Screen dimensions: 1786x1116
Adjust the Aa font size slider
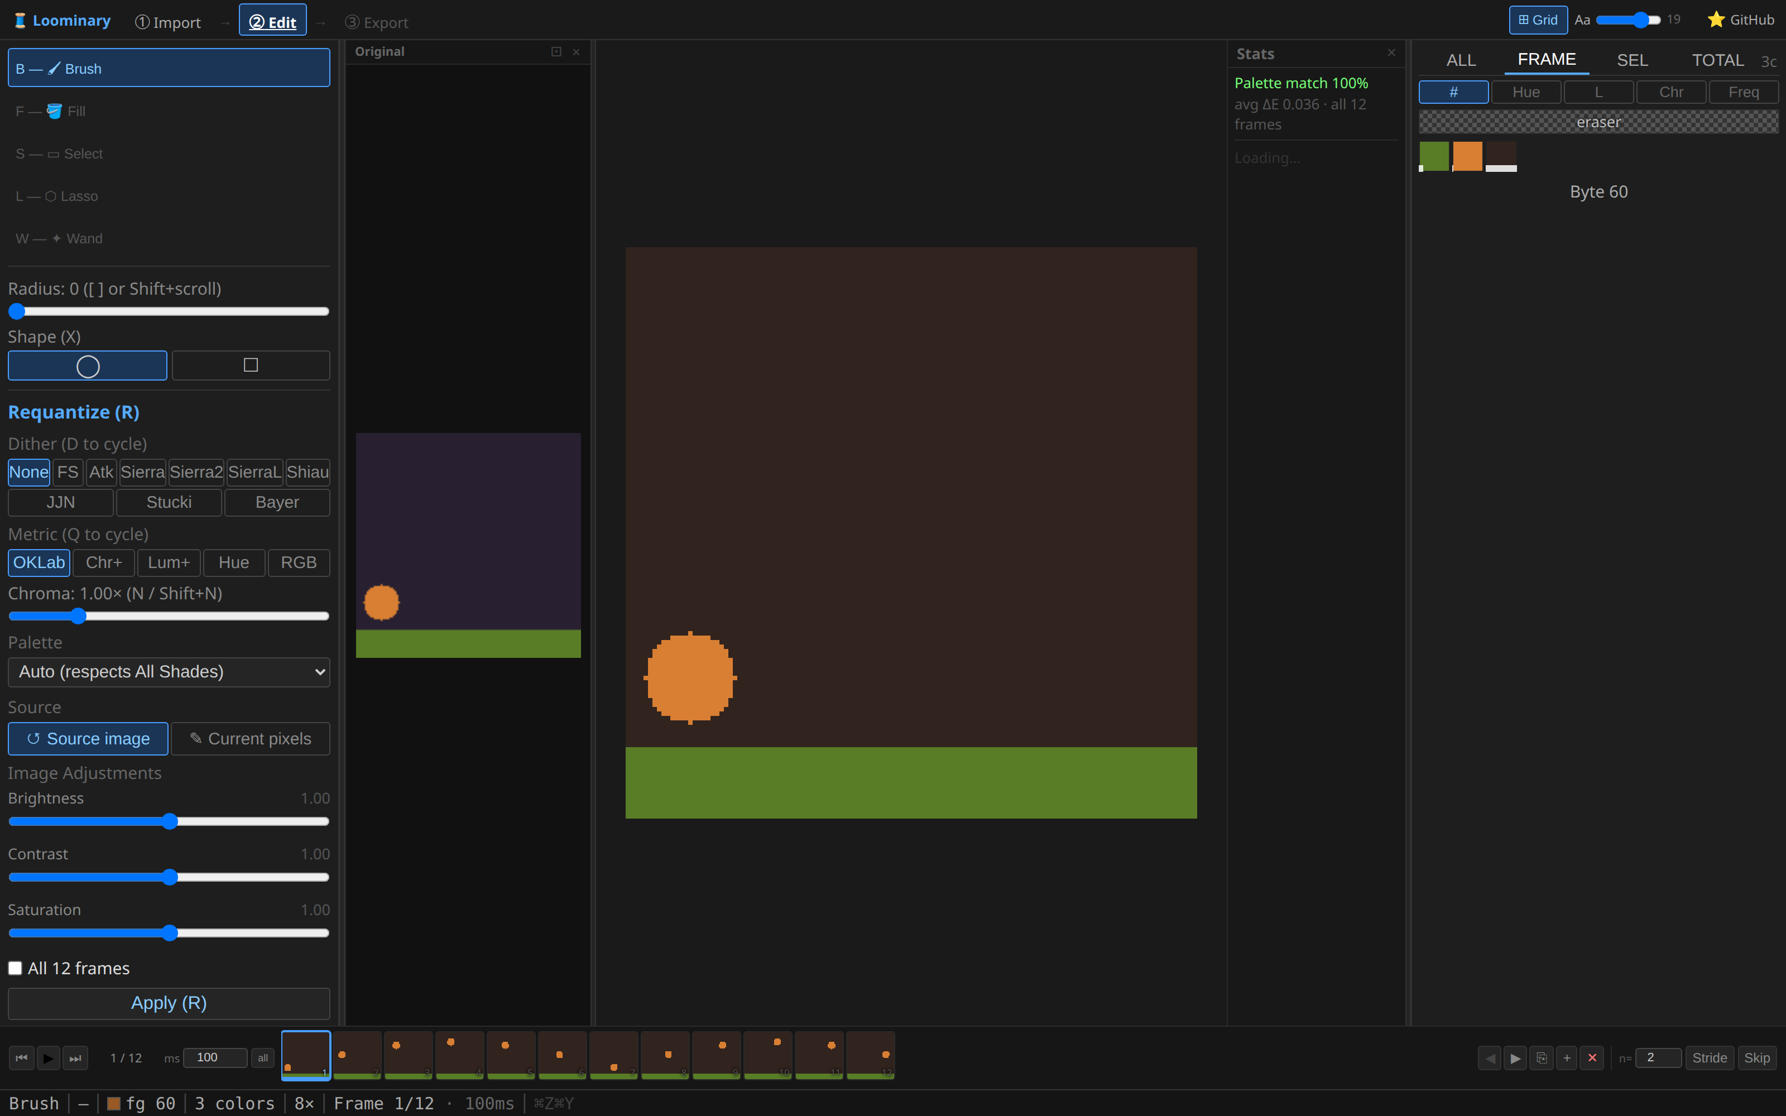click(1627, 20)
